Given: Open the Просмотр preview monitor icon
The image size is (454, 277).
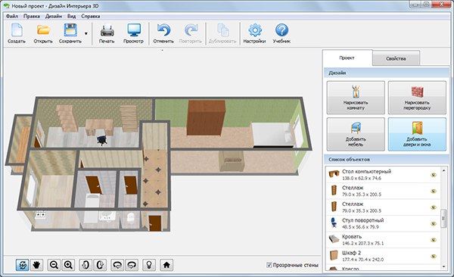Looking at the screenshot, I should (x=134, y=30).
